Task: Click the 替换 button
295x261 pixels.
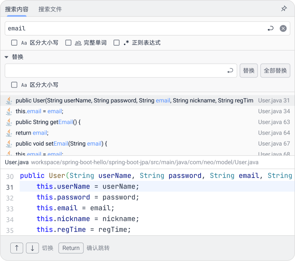Action: (249, 71)
